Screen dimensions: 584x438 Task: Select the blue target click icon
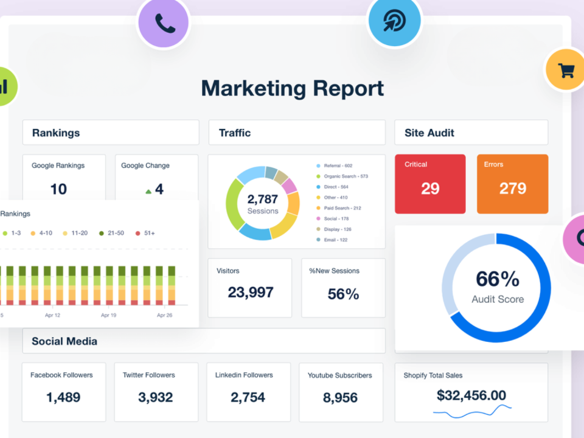[x=394, y=21]
